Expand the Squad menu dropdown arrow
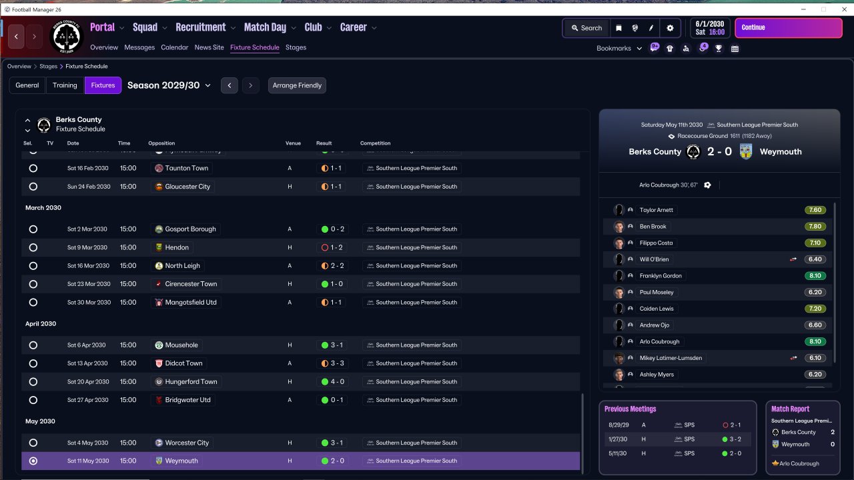This screenshot has width=854, height=480. (164, 28)
